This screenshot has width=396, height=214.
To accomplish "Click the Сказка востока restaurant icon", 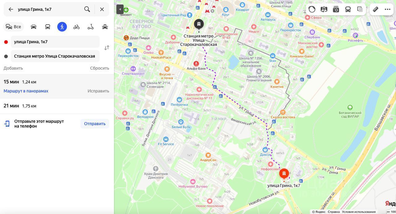I will pyautogui.click(x=283, y=112).
